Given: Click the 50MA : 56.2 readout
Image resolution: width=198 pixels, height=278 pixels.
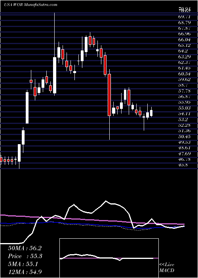Looking at the screenshot, I should pos(25,248).
